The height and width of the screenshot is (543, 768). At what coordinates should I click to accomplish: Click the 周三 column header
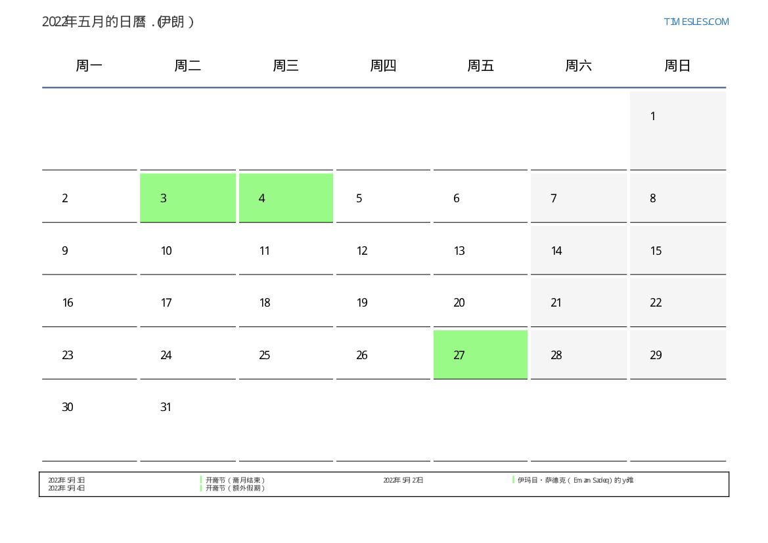286,66
